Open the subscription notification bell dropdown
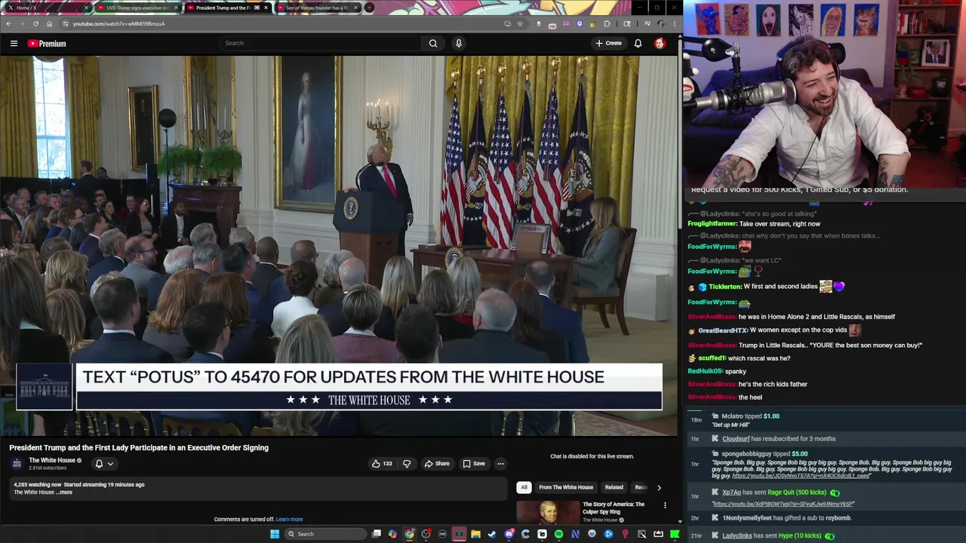 coord(103,464)
